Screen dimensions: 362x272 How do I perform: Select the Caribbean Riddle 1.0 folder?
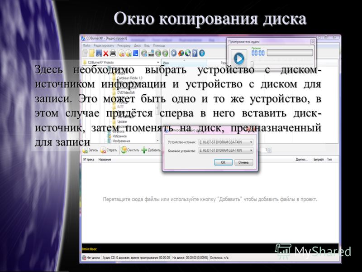[x=129, y=78]
